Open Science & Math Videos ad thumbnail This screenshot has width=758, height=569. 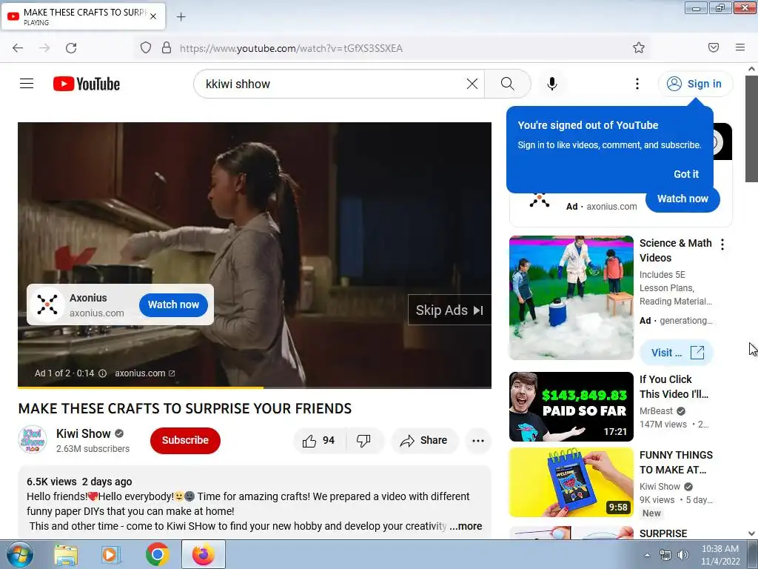click(571, 298)
